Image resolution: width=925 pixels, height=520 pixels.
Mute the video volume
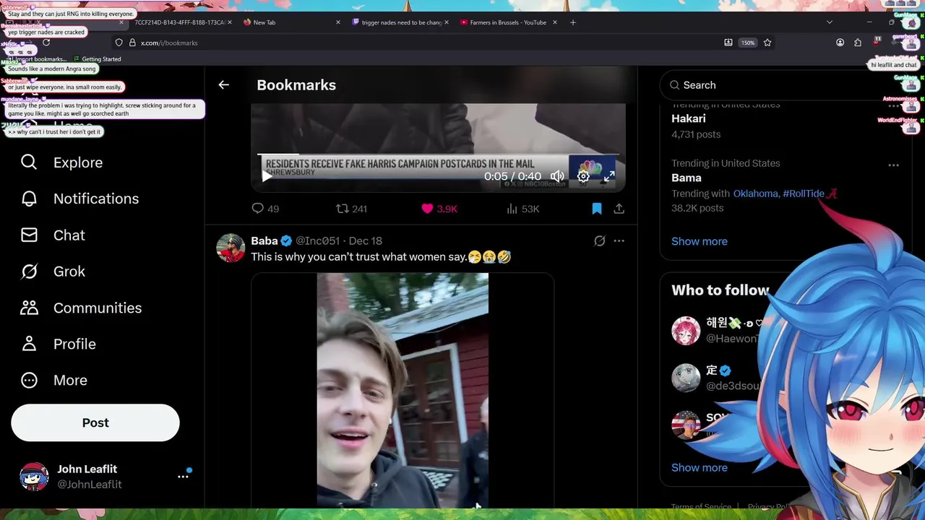pos(557,176)
